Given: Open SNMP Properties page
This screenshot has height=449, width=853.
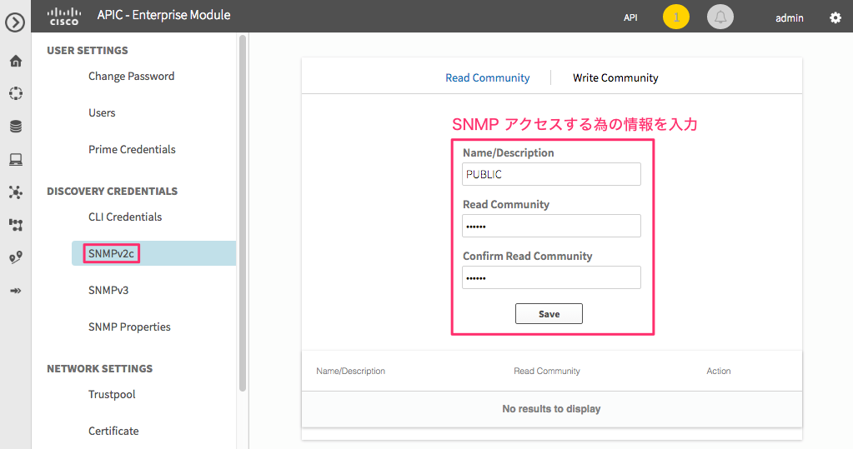Looking at the screenshot, I should pos(129,327).
